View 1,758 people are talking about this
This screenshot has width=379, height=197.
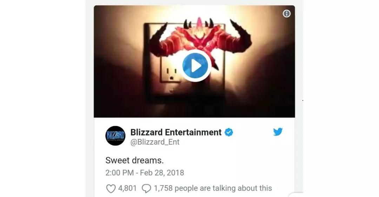213,188
